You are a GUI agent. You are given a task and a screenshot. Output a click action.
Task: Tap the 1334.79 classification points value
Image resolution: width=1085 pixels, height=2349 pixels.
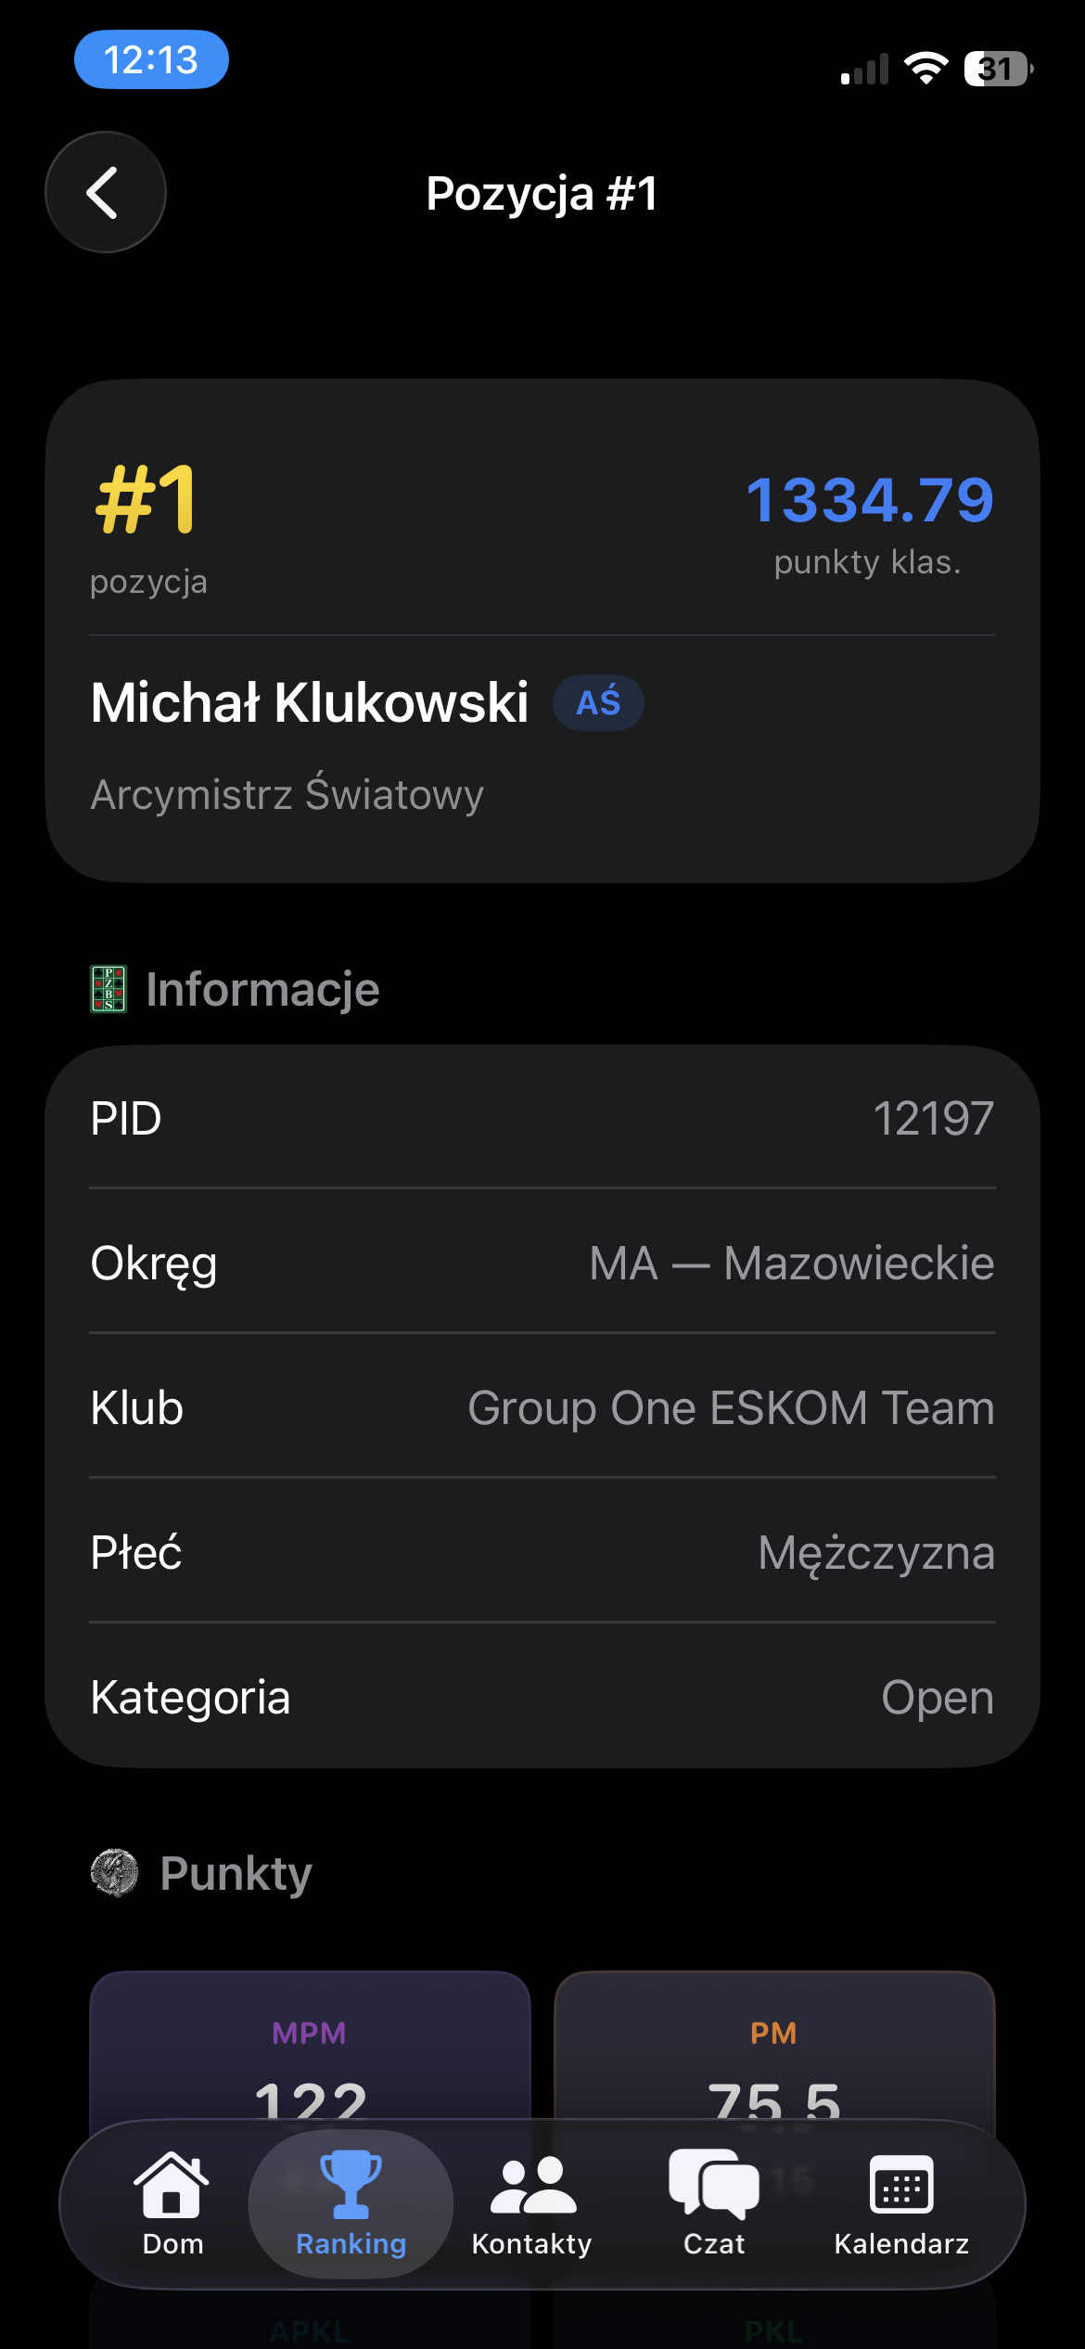coord(870,500)
